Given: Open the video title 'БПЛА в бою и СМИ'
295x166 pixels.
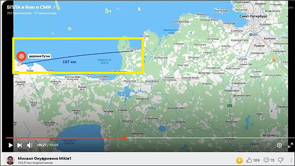Looking at the screenshot, I should pyautogui.click(x=29, y=7).
